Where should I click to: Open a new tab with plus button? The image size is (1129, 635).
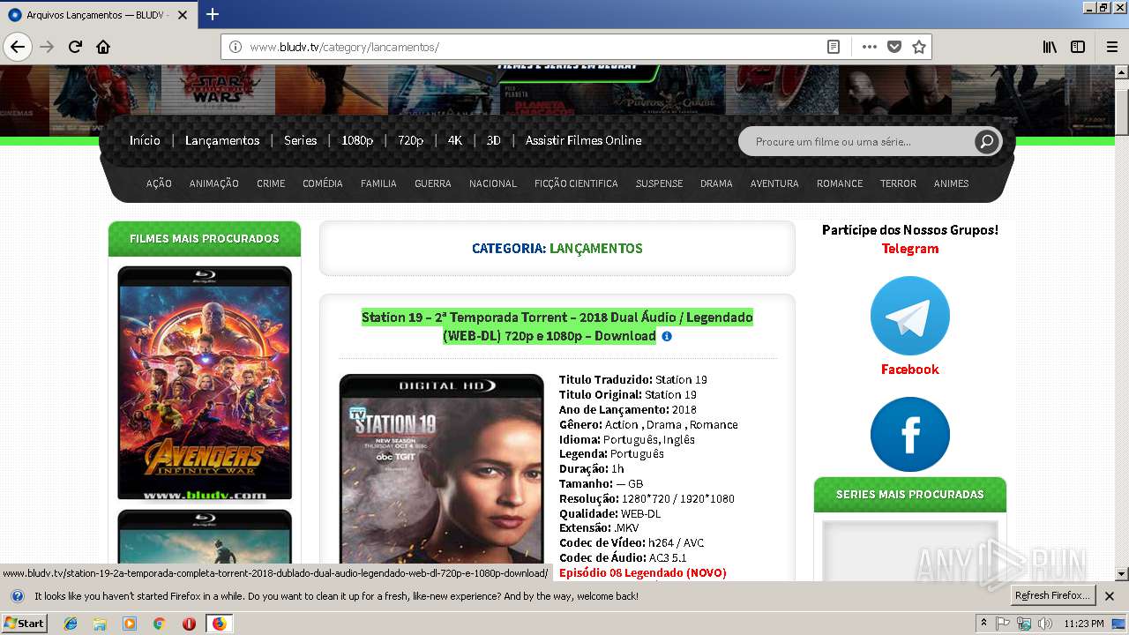click(213, 14)
